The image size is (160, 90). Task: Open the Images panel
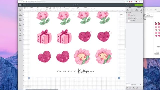click(20, 24)
